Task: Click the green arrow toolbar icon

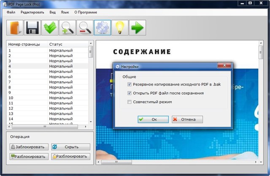Action: [137, 27]
